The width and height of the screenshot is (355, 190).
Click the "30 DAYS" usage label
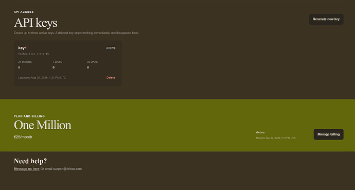(92, 62)
